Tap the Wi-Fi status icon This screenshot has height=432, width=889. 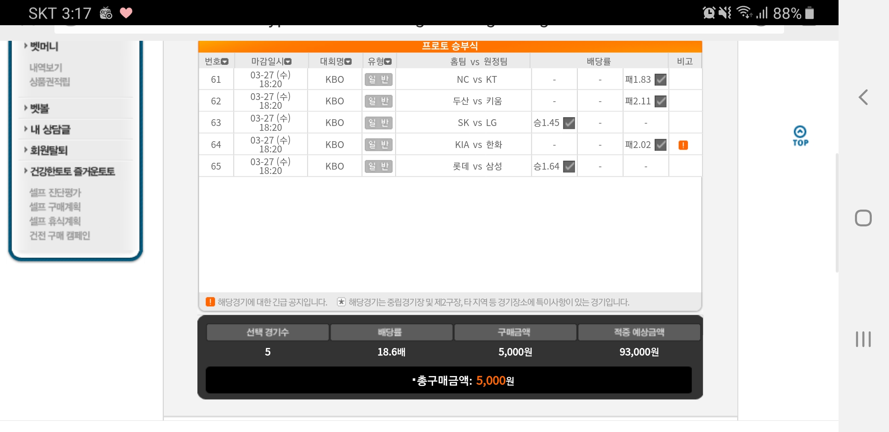[x=744, y=13]
